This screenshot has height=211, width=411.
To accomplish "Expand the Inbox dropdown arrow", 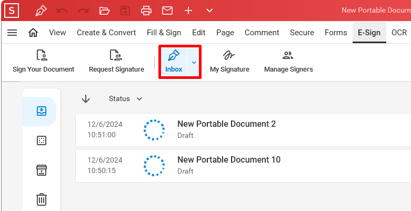I will (194, 63).
